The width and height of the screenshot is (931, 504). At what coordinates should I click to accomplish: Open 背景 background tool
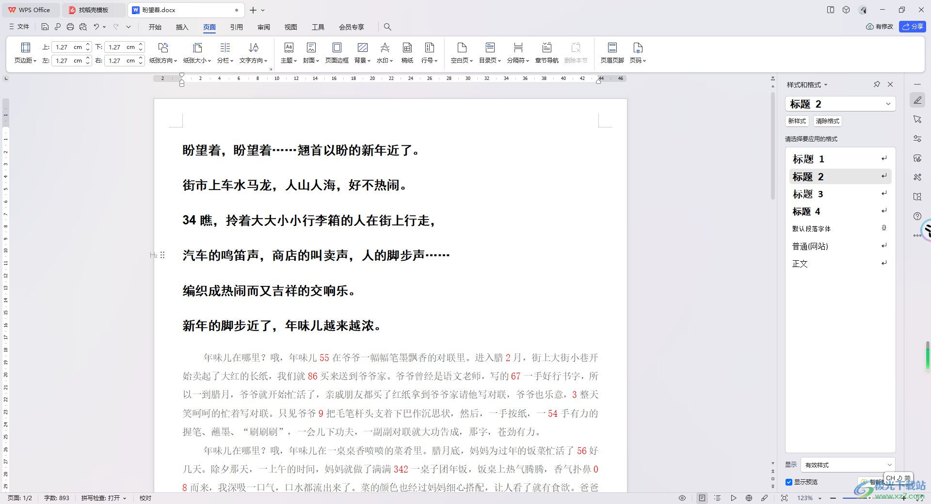362,53
